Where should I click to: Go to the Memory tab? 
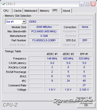pos(45,11)
